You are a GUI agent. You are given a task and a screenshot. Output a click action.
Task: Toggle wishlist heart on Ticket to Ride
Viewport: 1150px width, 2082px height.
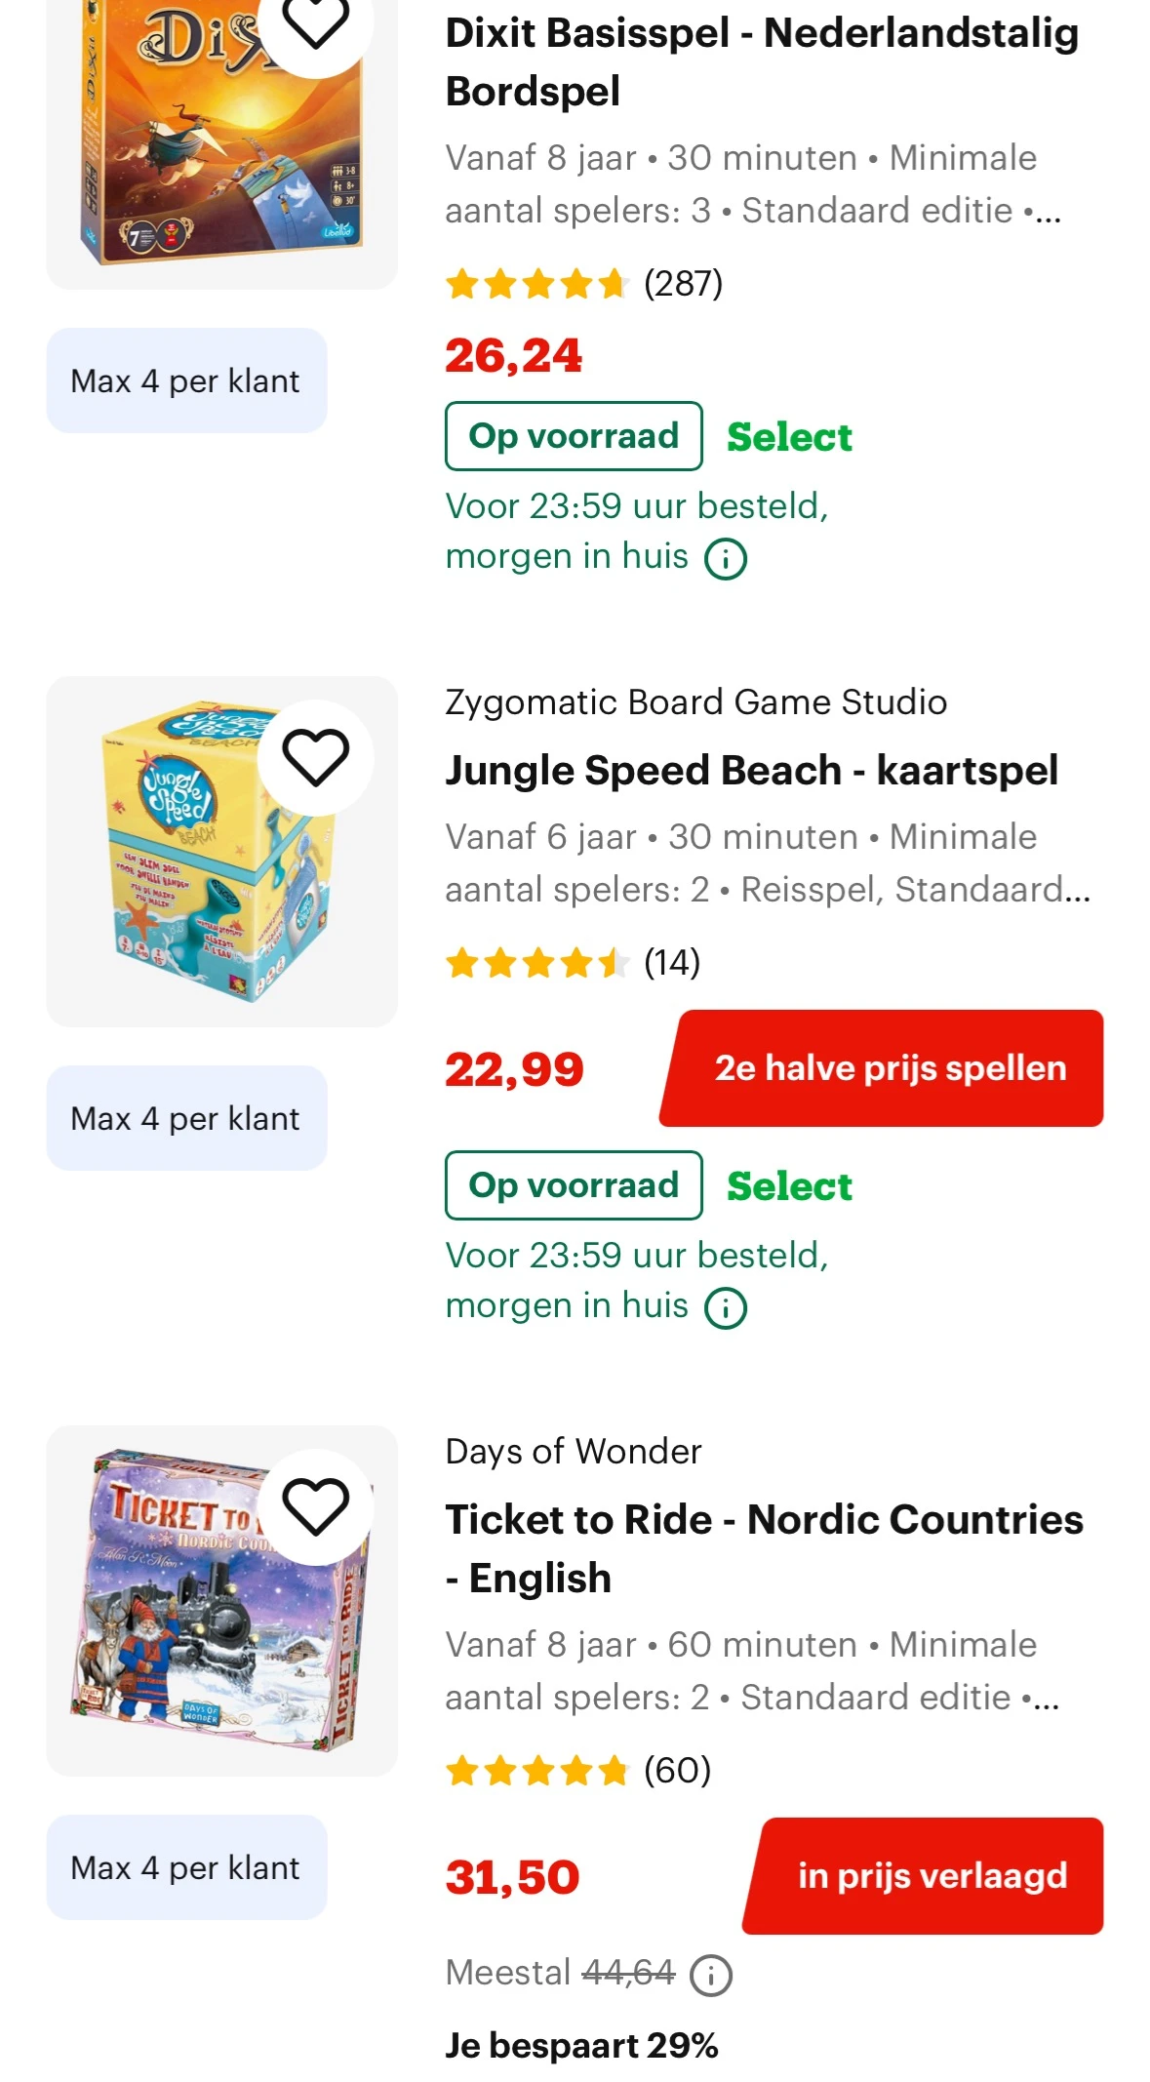click(x=315, y=1506)
